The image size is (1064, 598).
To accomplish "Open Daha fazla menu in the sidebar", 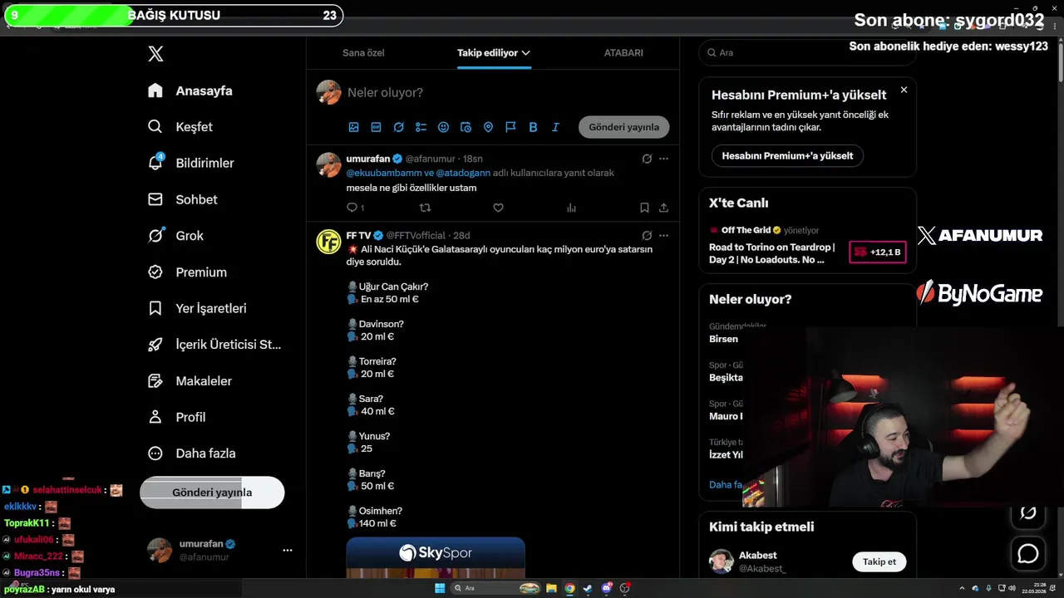I will (x=191, y=453).
